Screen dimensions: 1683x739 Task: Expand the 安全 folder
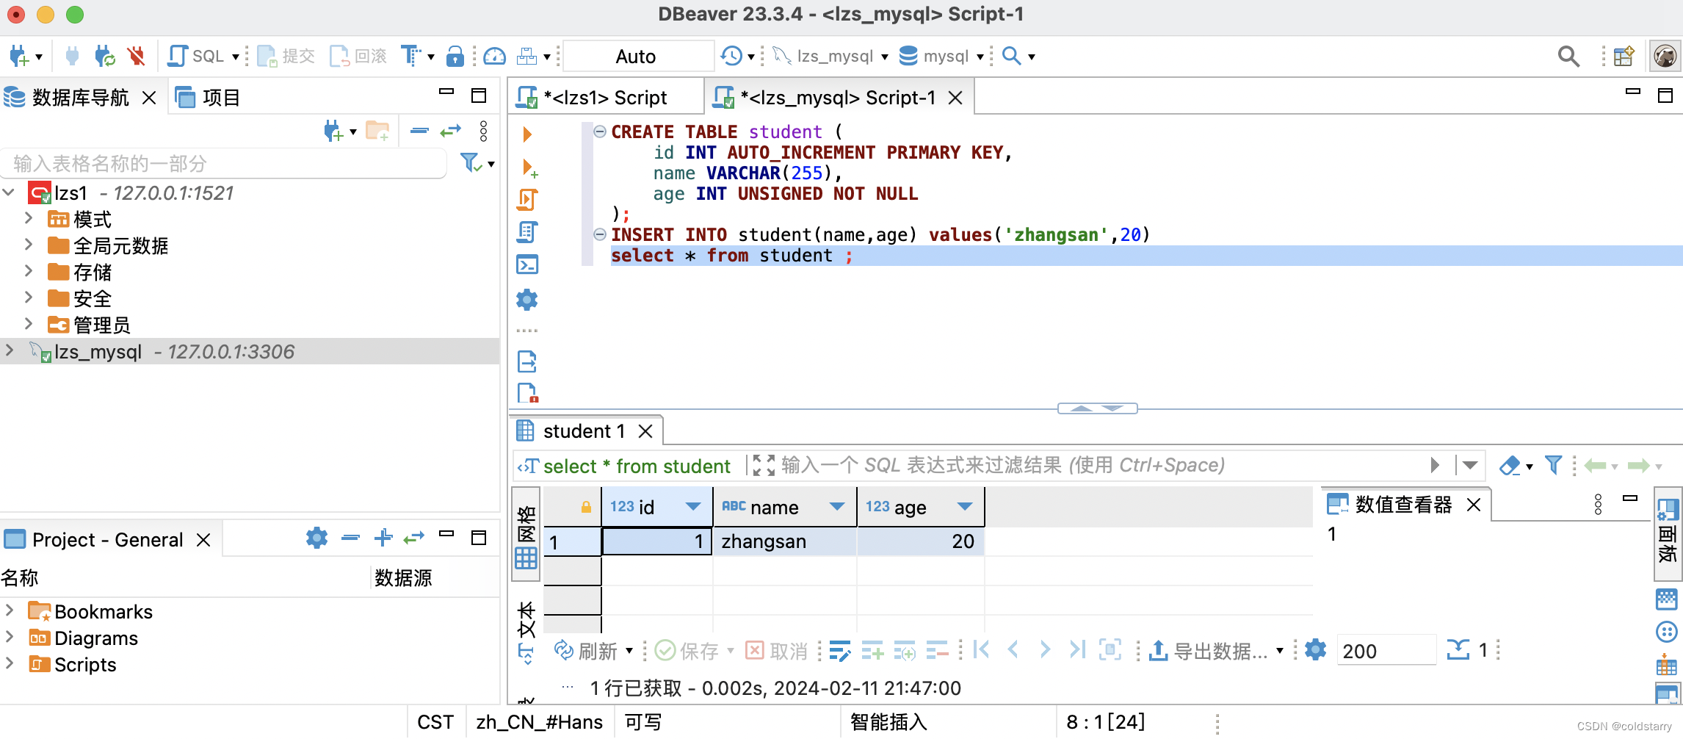[x=28, y=298]
